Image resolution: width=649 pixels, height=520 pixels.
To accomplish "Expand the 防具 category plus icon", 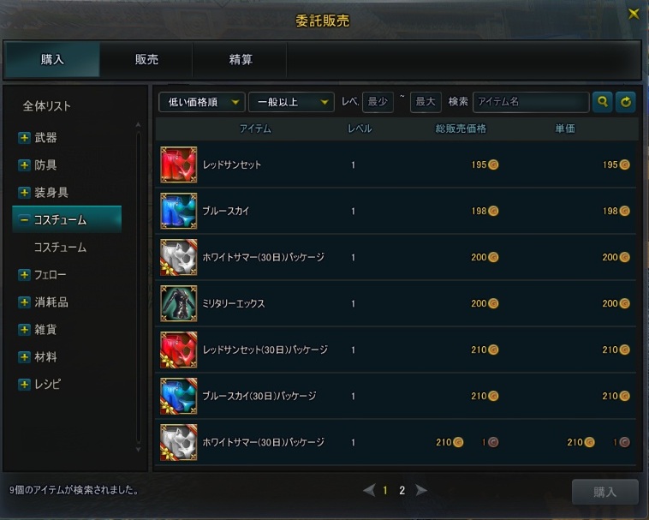I will [x=25, y=165].
